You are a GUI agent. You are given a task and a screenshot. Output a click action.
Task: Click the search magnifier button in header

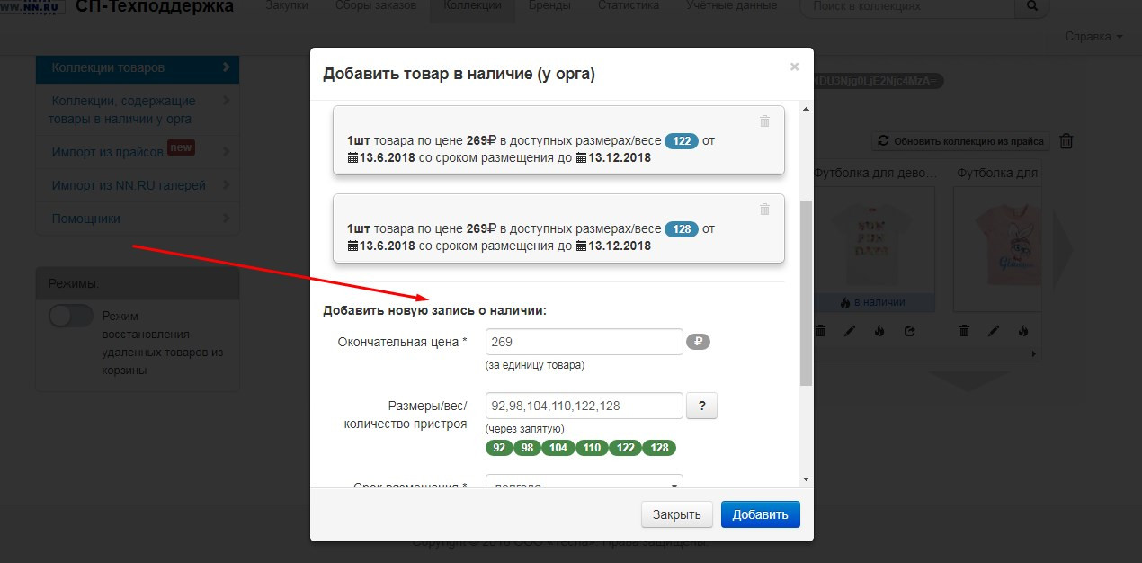tap(1031, 6)
